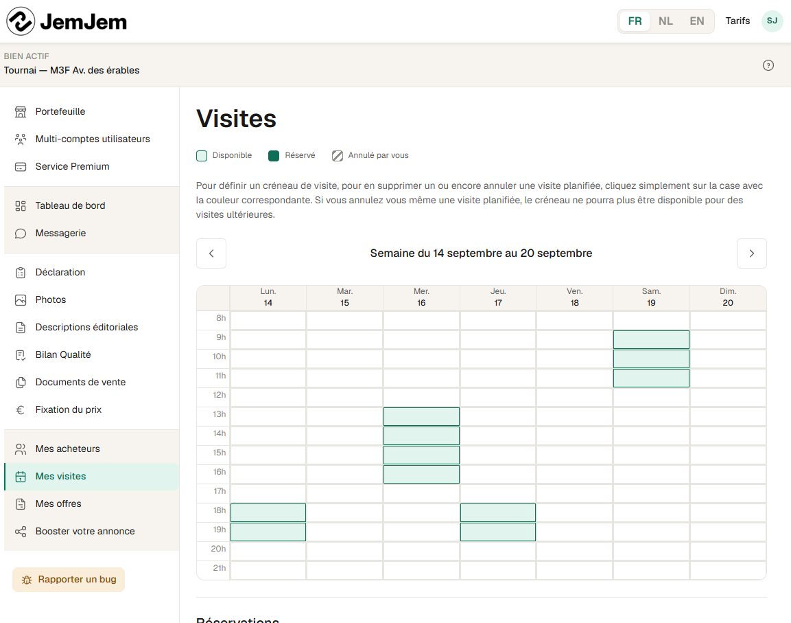The width and height of the screenshot is (791, 623).
Task: Open the help question mark icon
Action: coord(768,65)
